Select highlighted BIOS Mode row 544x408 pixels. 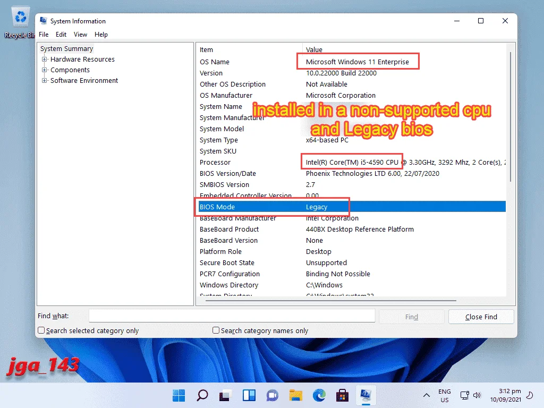tap(351, 207)
